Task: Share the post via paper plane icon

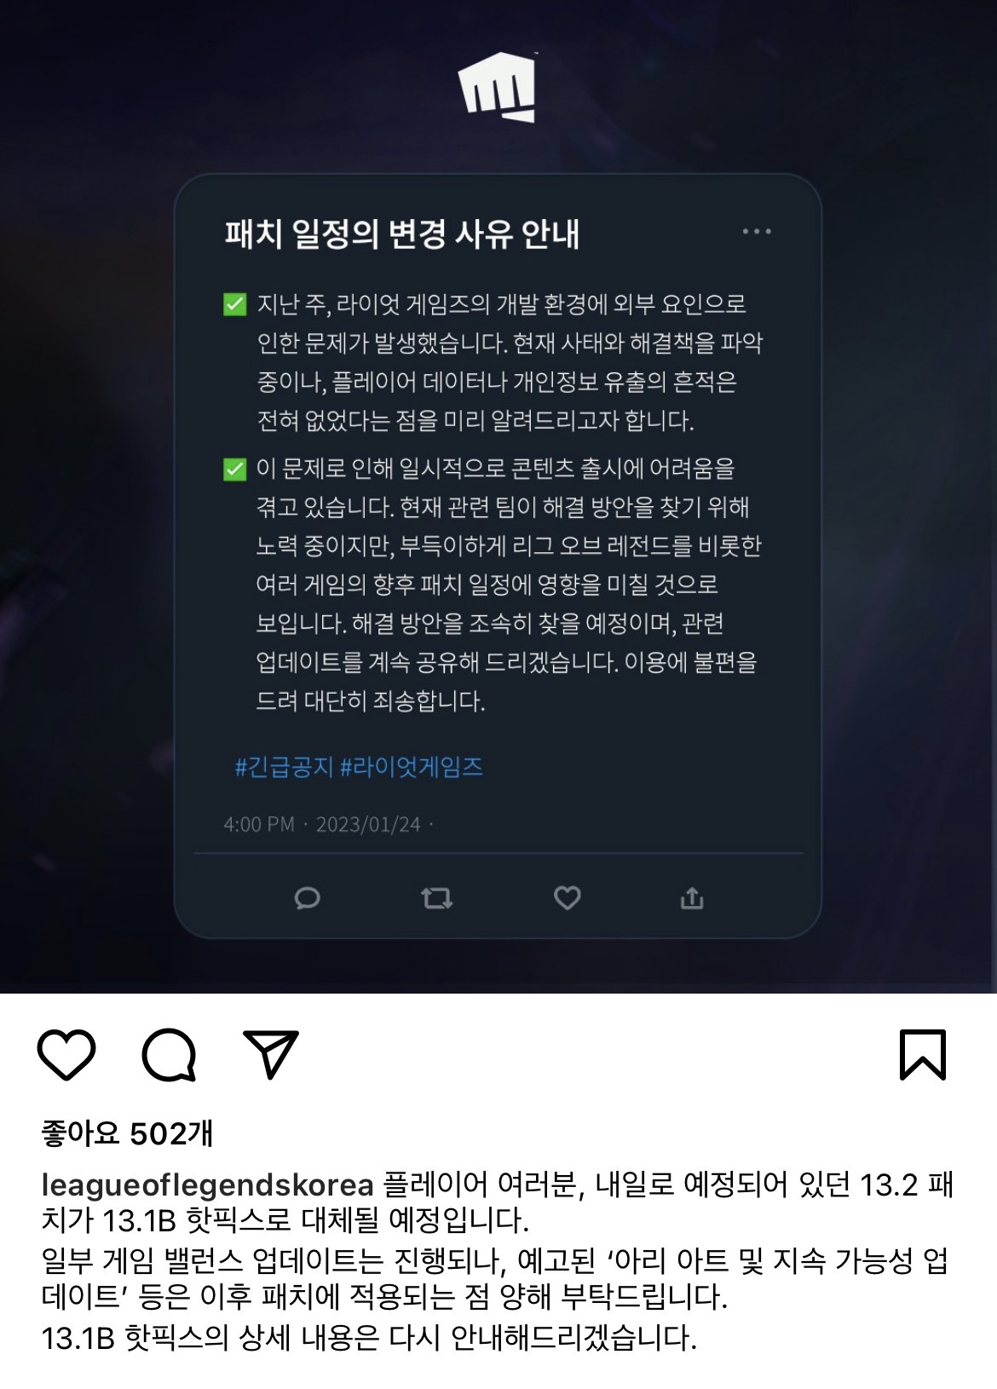Action: [x=271, y=1054]
